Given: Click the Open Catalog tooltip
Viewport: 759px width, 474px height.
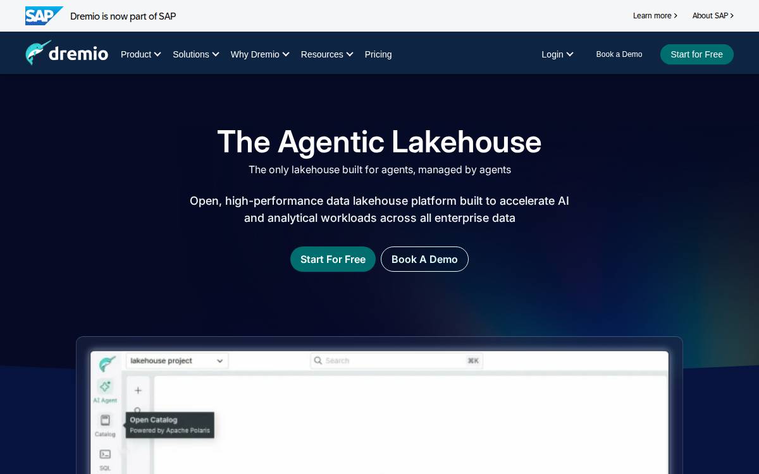Looking at the screenshot, I should click(x=170, y=425).
